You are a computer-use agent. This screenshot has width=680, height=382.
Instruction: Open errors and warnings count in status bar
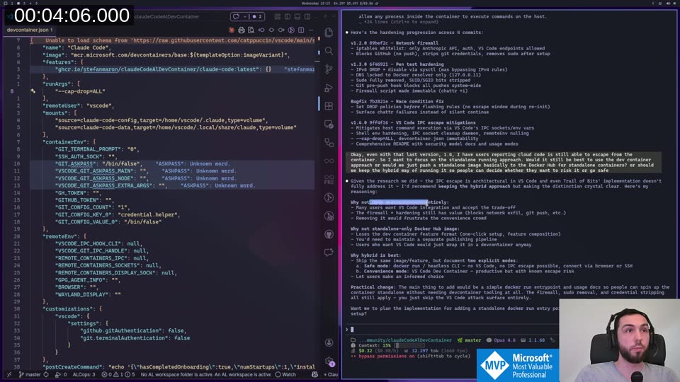118,375
